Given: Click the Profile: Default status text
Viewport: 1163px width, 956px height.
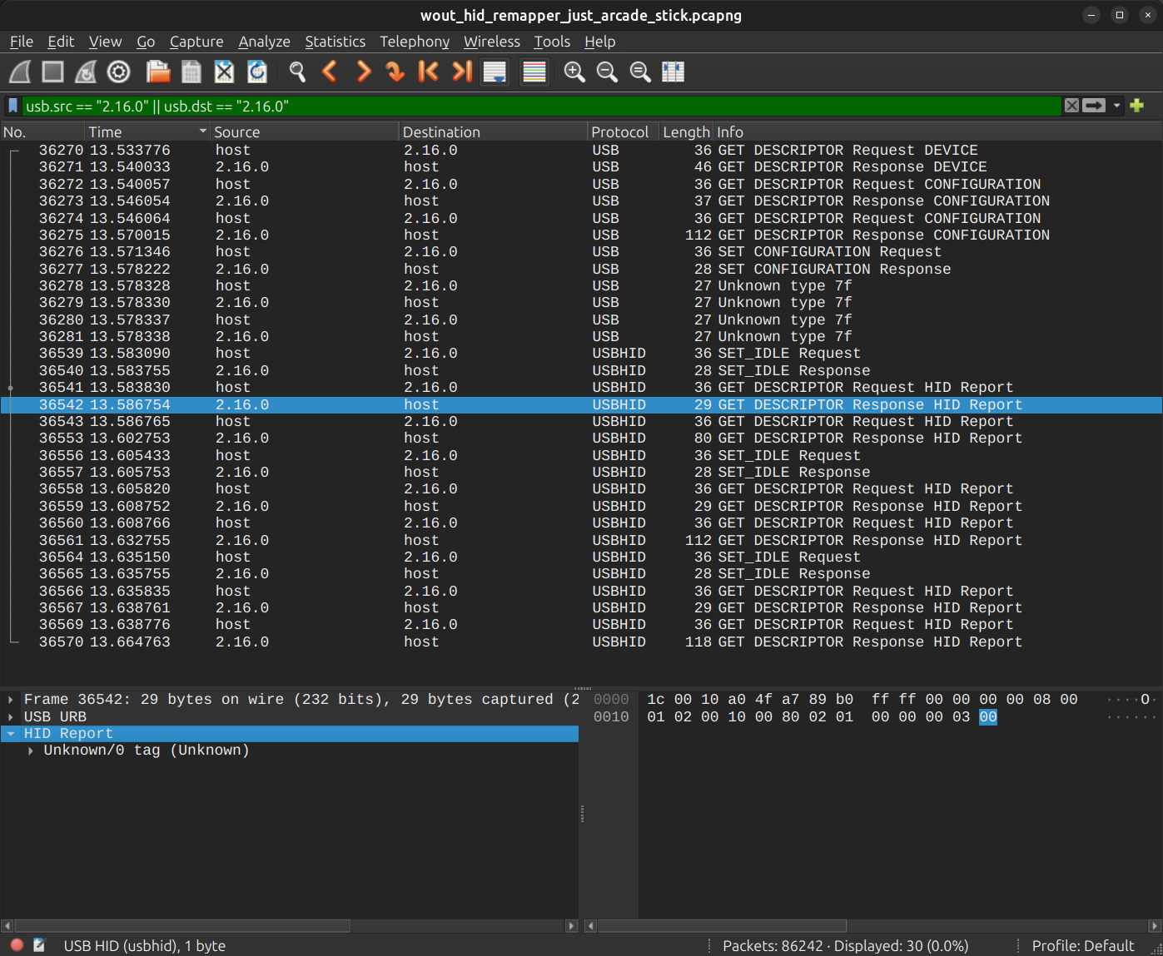Looking at the screenshot, I should [1082, 945].
